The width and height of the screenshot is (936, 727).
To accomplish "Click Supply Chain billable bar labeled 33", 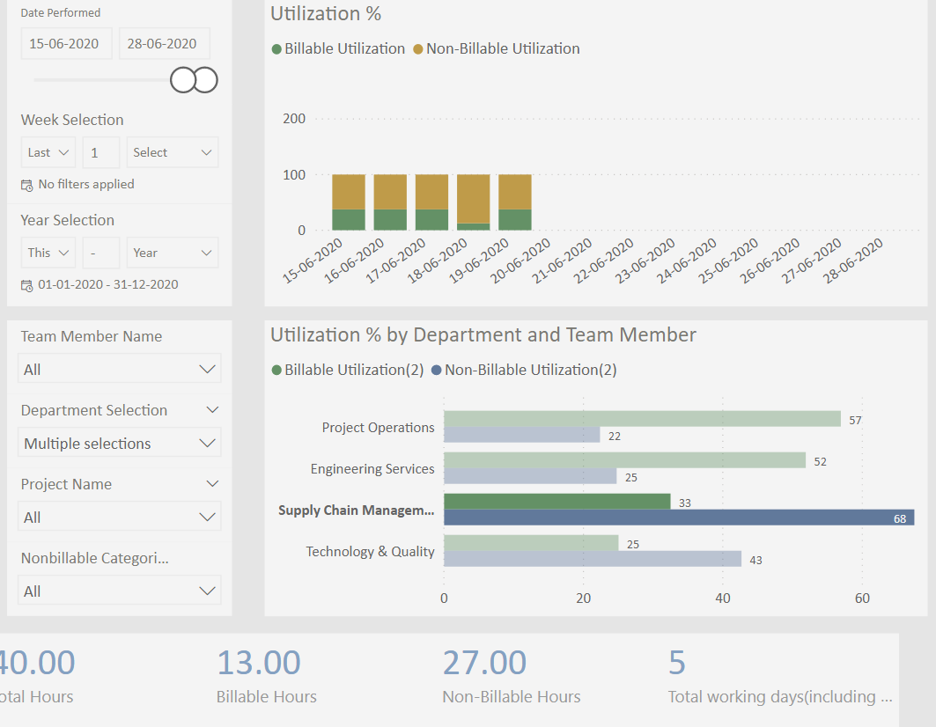I will (557, 502).
